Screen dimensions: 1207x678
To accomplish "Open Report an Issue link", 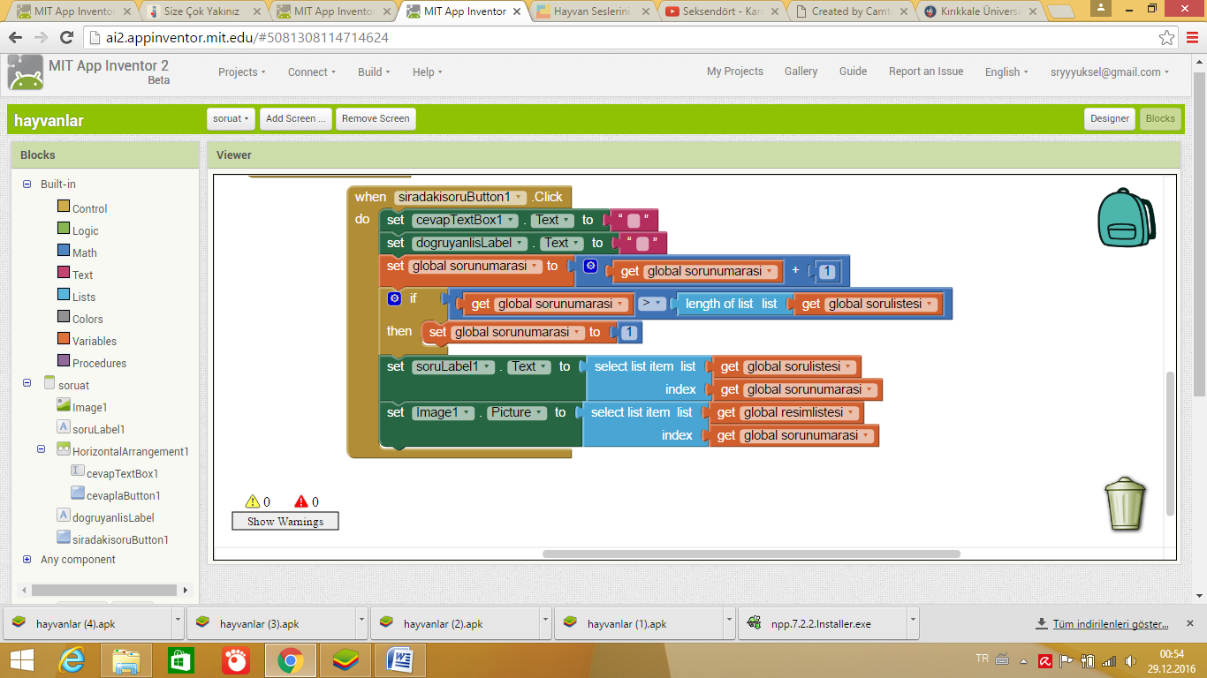I will 926,72.
